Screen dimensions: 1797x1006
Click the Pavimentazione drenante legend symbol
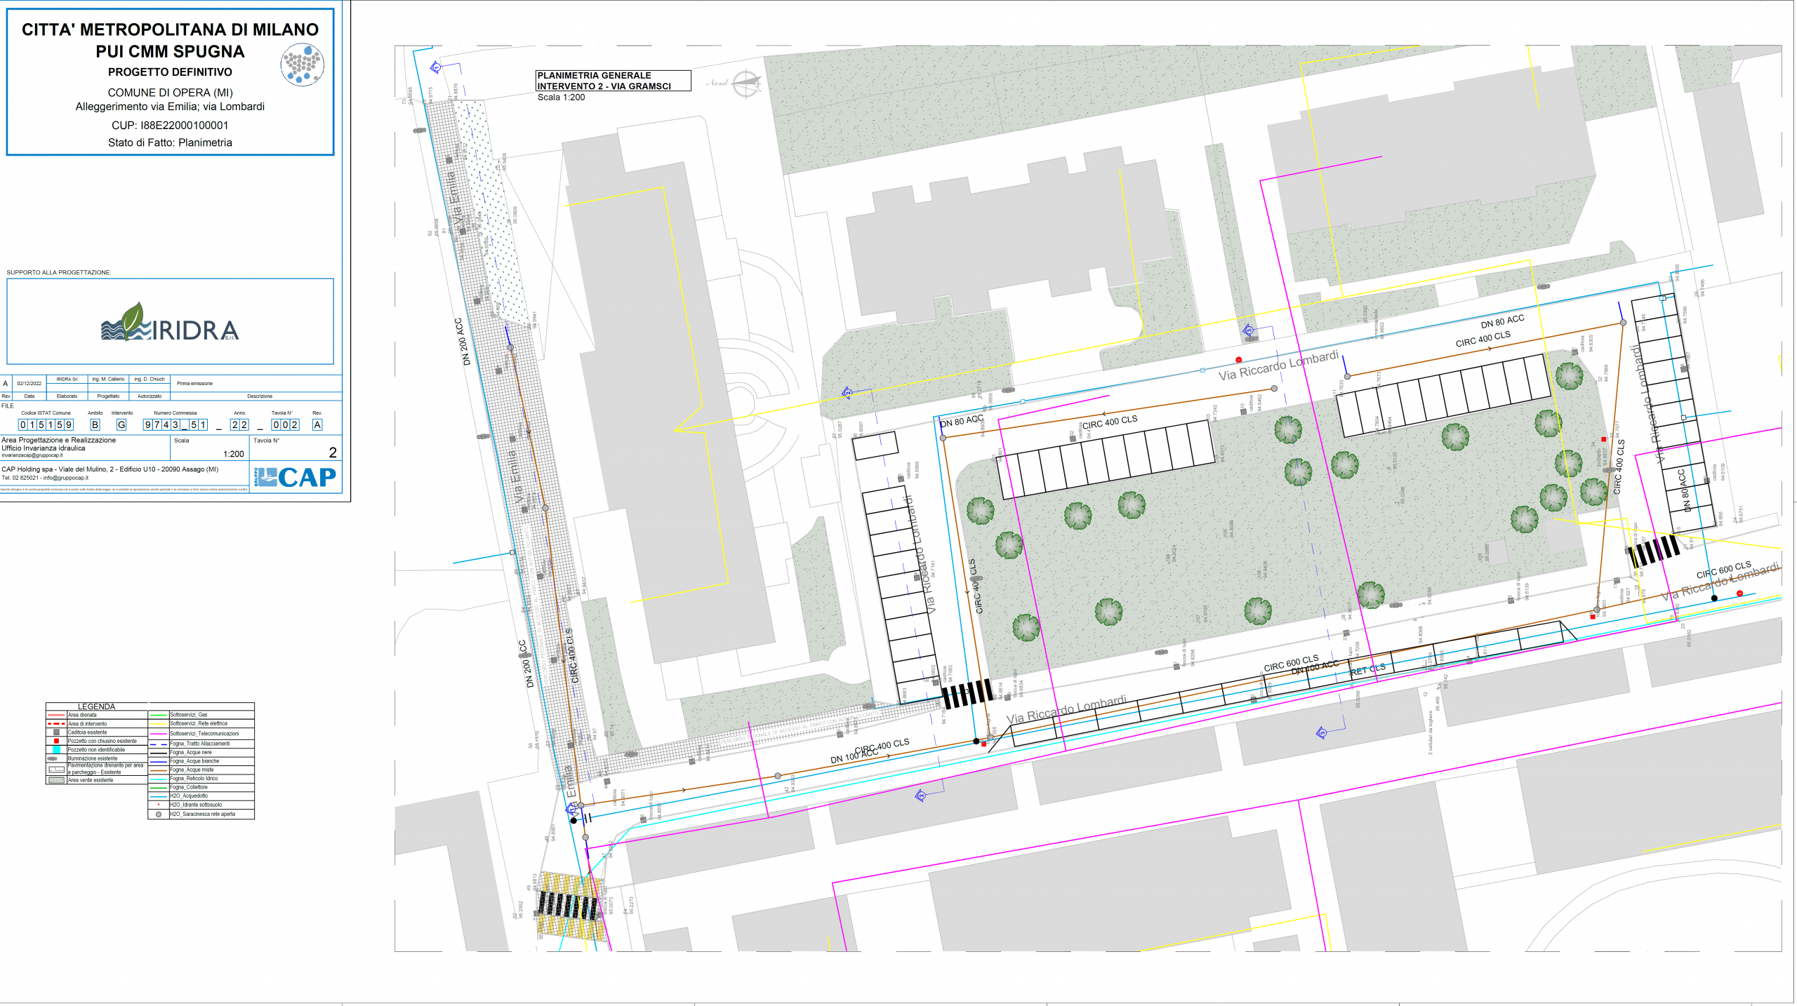(56, 770)
